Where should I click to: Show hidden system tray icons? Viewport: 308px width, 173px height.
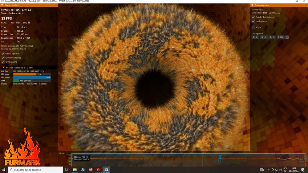(x=269, y=170)
